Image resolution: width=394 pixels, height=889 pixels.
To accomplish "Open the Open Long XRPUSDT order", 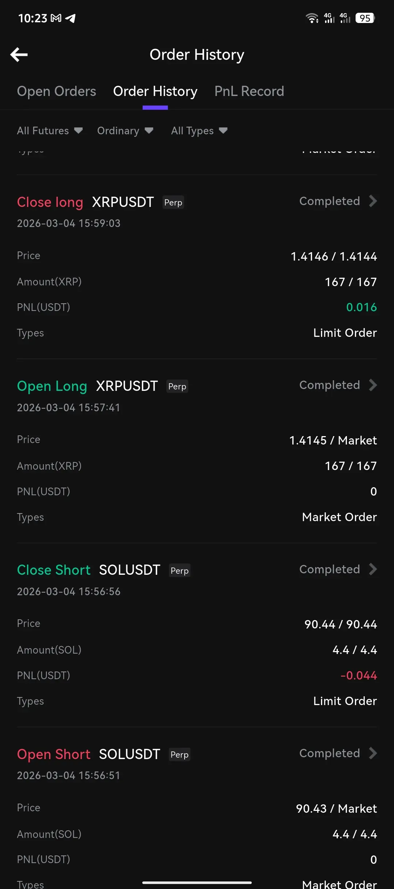I will point(127,386).
